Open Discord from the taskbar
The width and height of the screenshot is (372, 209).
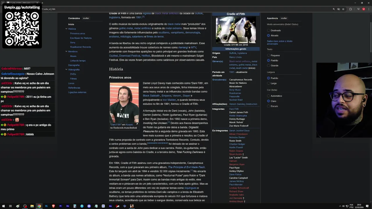click(89, 206)
